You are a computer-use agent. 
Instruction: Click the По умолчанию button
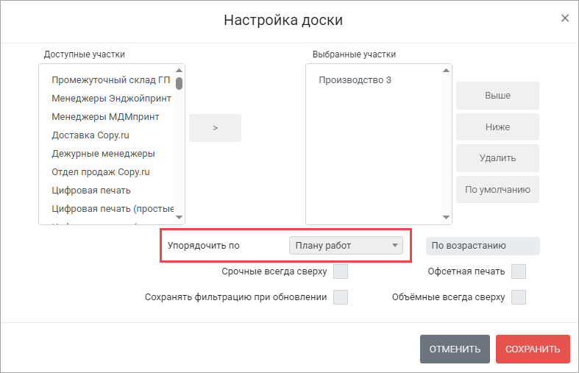point(497,190)
